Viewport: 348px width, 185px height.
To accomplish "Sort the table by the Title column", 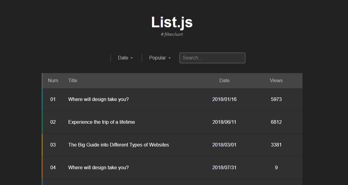I will click(x=73, y=80).
